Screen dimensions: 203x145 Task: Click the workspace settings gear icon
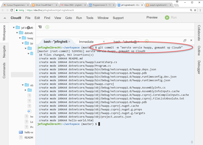click(29, 28)
